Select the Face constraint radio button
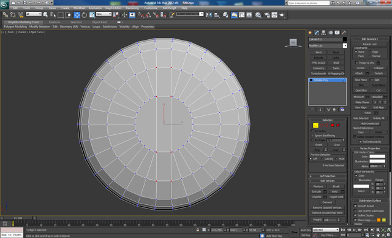The image size is (392, 238). 356,56
